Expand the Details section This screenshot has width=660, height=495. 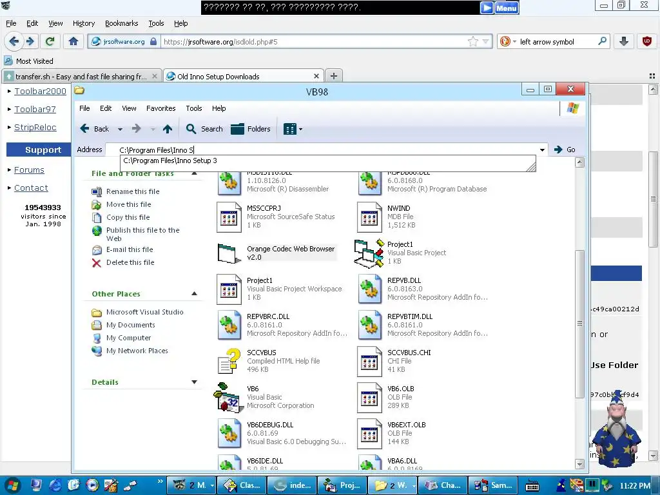point(194,382)
